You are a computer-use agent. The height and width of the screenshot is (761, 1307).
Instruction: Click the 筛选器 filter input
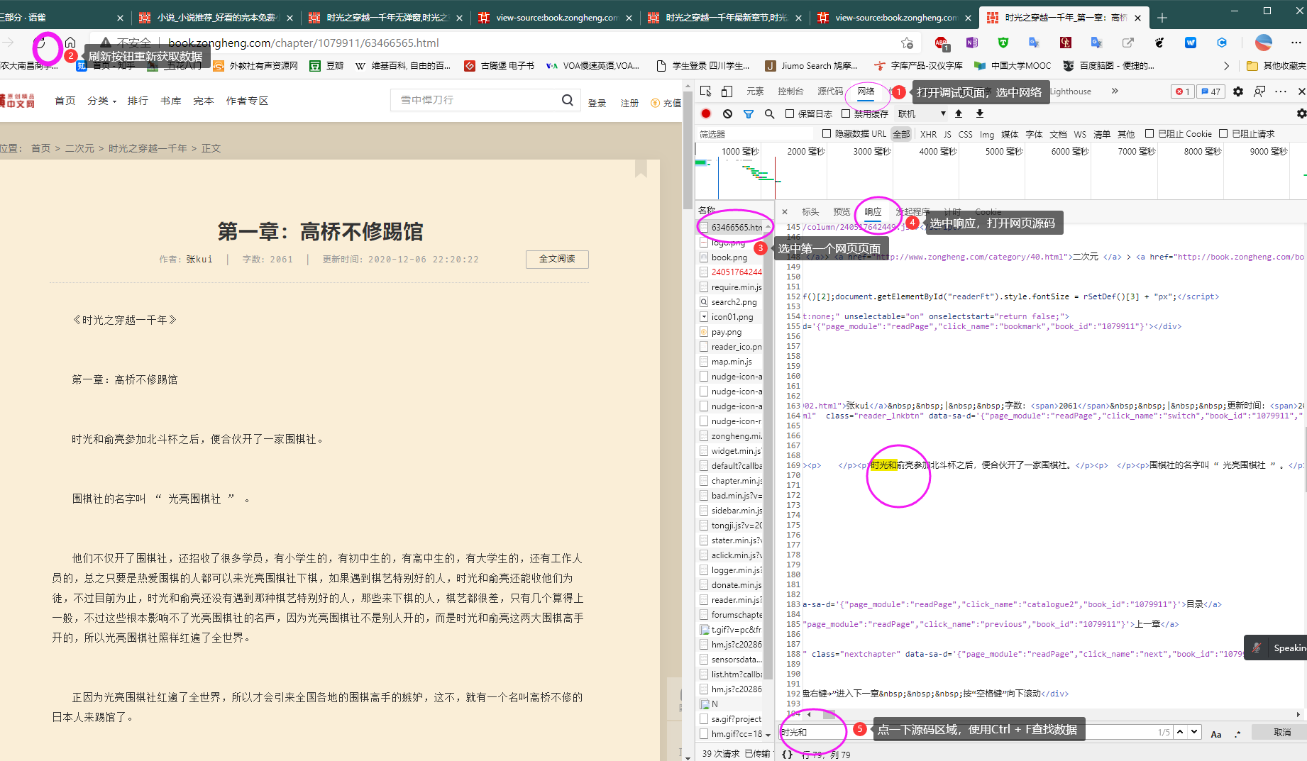[x=755, y=134]
